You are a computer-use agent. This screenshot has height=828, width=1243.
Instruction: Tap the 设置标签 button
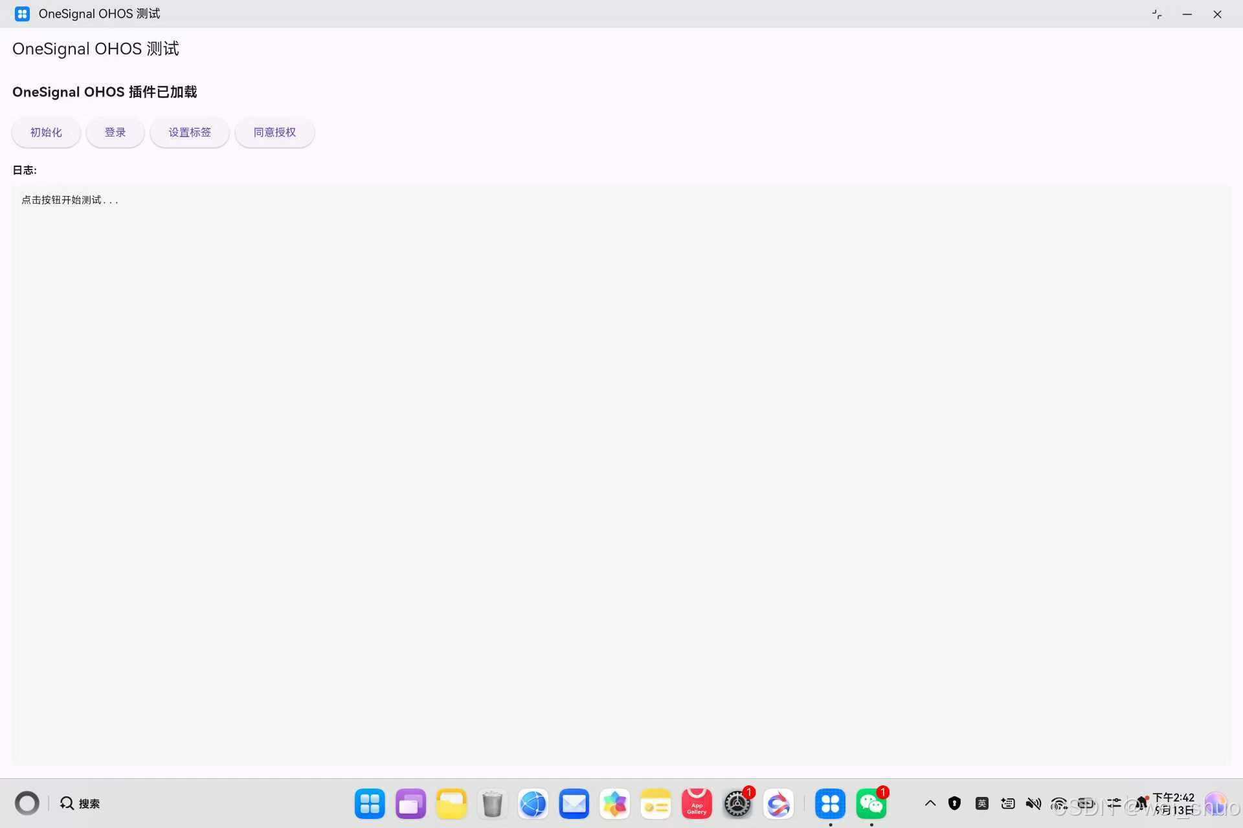point(190,132)
